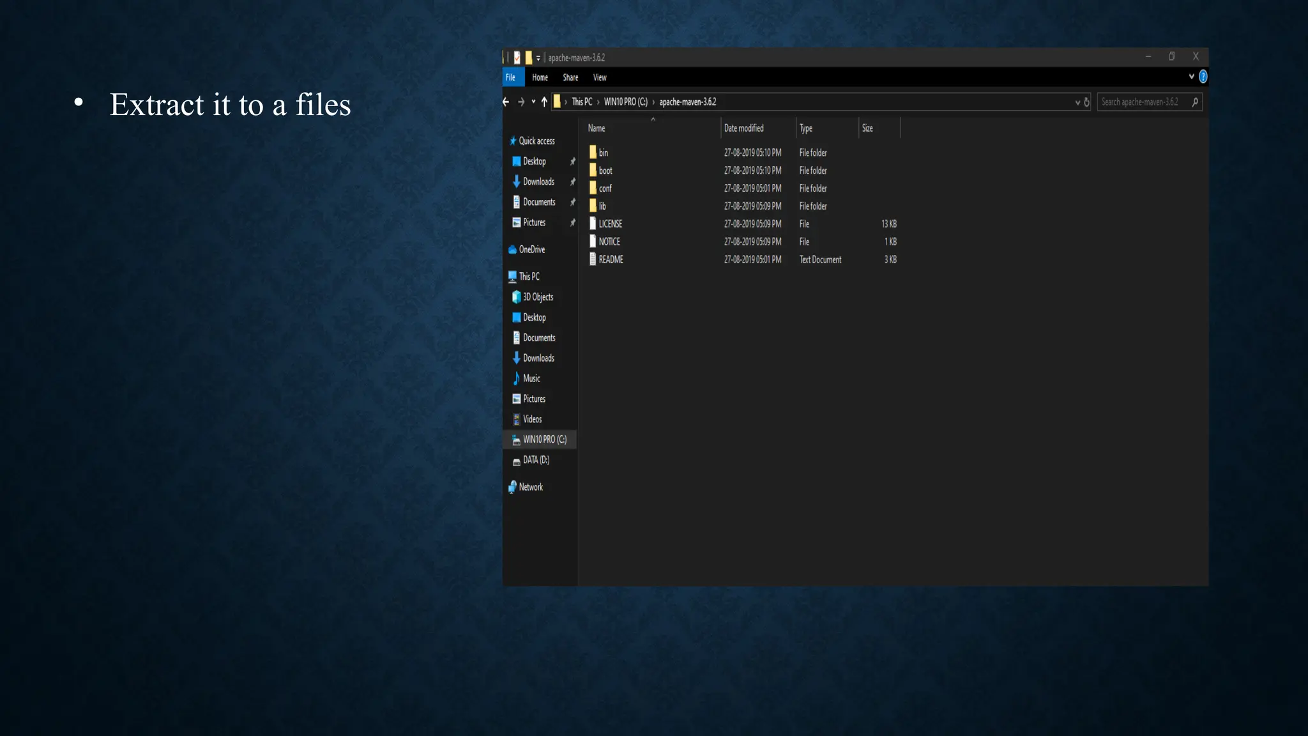Viewport: 1308px width, 736px height.
Task: Expand the ribbon with the chevron
Action: [1191, 77]
